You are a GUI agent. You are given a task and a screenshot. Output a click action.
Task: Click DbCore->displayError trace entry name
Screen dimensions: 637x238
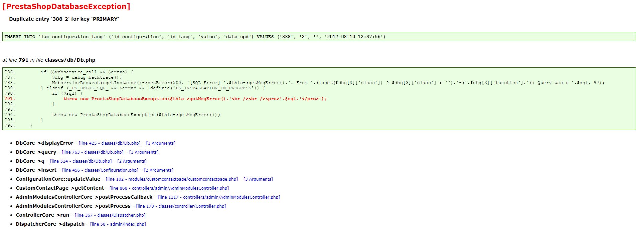click(x=44, y=143)
